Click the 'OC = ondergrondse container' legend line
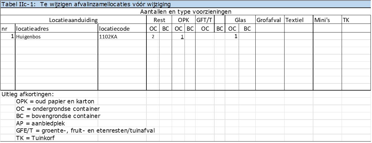 click(58, 109)
